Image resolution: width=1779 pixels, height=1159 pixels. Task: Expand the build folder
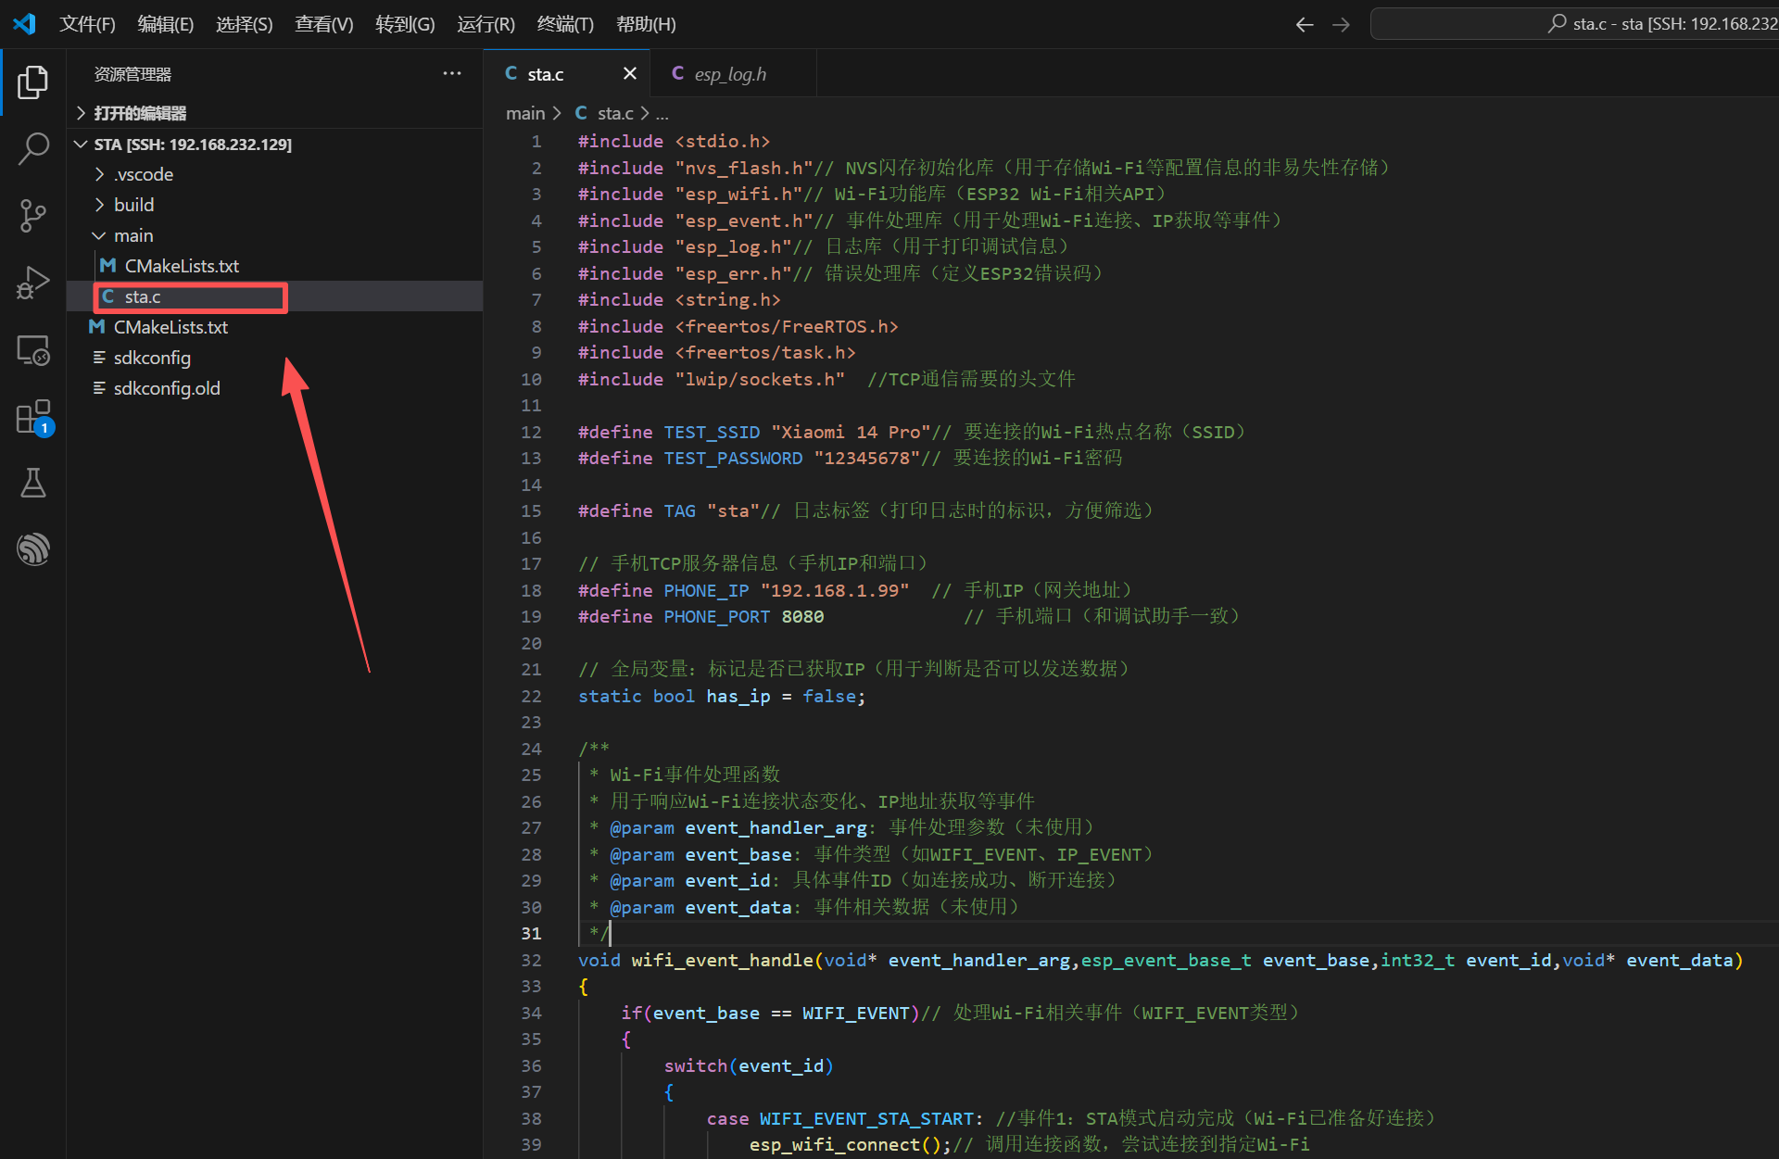[x=133, y=205]
